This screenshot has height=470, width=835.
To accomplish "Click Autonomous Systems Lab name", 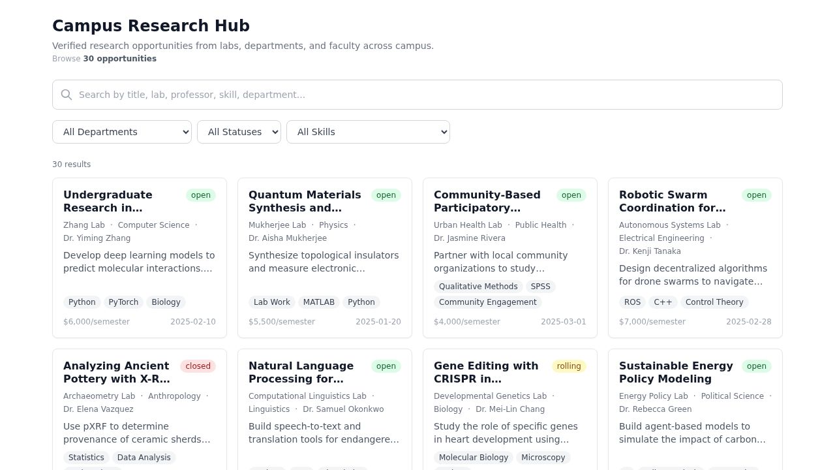I will pos(670,225).
